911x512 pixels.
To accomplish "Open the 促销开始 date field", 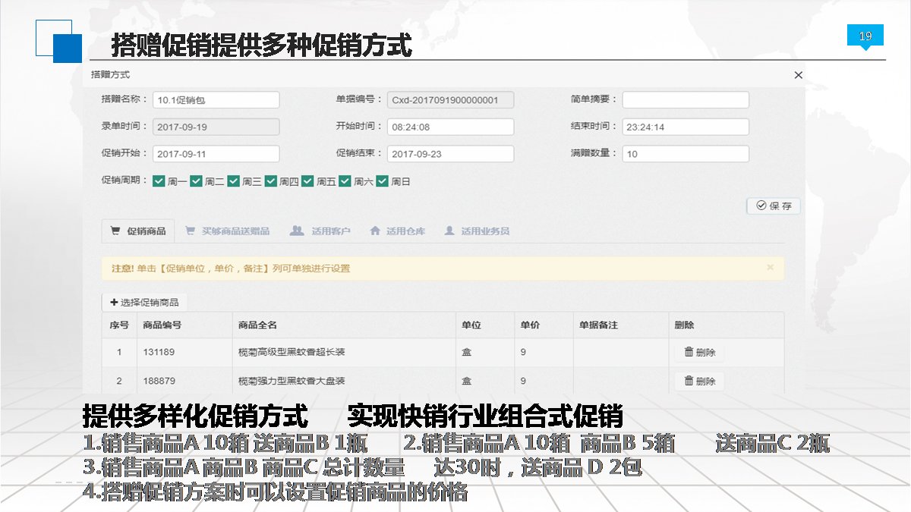I will tap(216, 154).
